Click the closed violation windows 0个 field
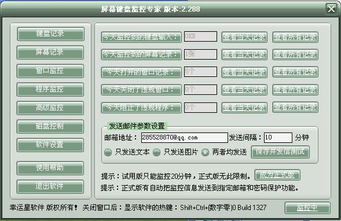The height and width of the screenshot is (221, 341). click(200, 90)
